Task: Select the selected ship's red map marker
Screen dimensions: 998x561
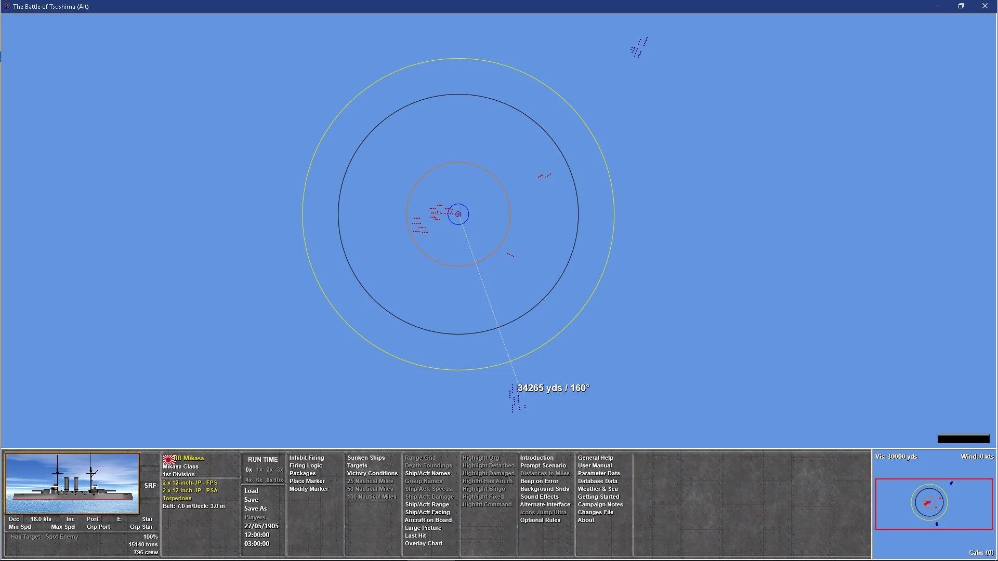Action: [458, 214]
